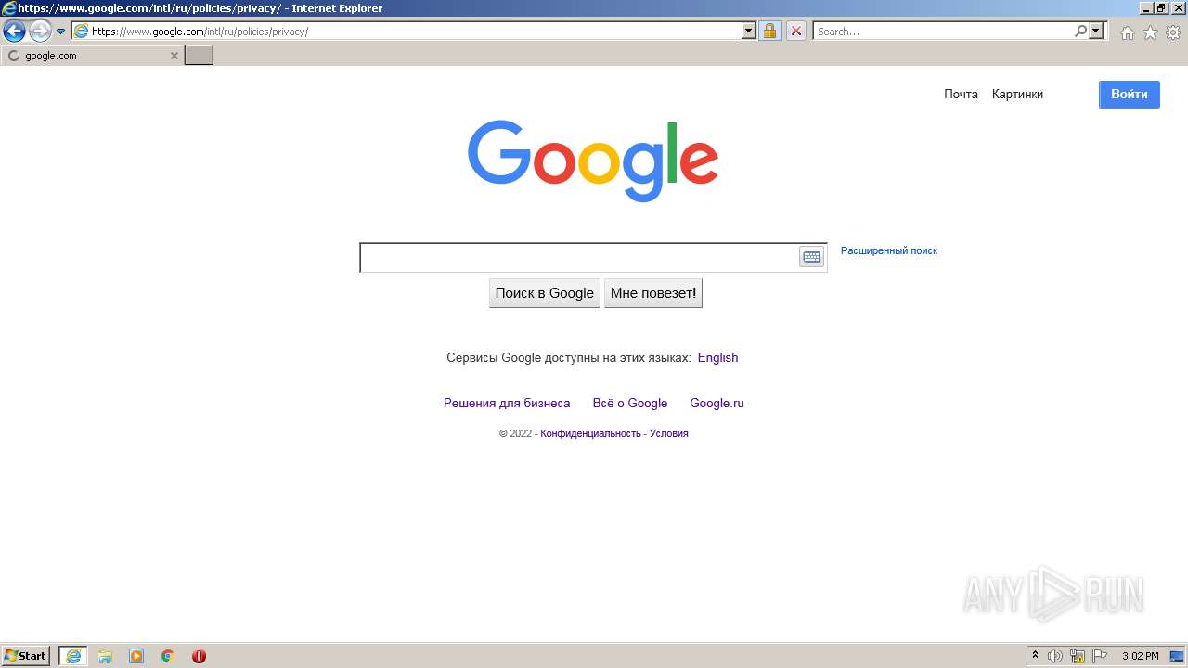The image size is (1188, 668).
Task: Expand the address bar autocomplete dropdown
Action: click(749, 31)
